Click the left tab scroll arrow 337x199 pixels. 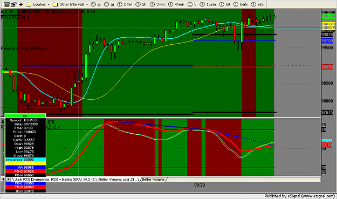[3, 179]
